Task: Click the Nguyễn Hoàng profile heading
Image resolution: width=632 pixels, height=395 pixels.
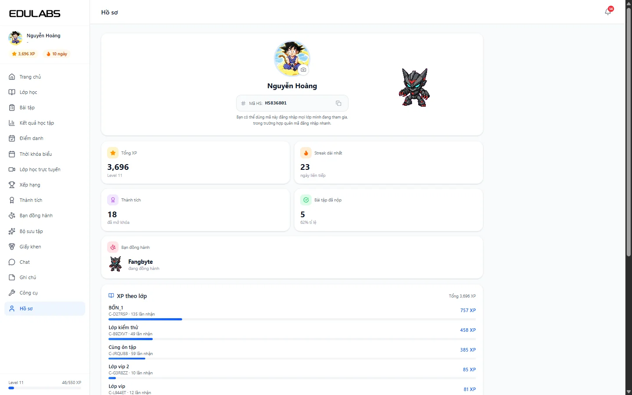Action: [x=292, y=86]
